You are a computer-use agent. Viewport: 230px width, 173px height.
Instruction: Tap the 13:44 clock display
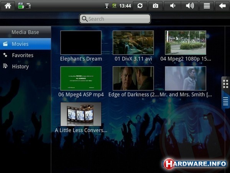coord(125,6)
